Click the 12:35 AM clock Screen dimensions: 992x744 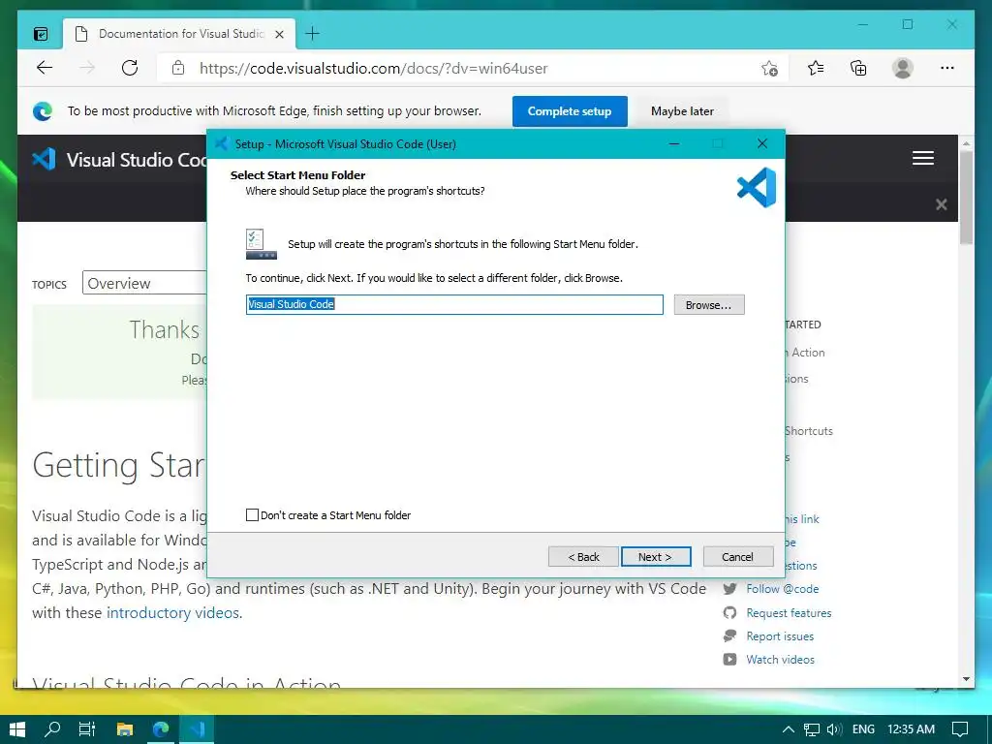point(911,729)
